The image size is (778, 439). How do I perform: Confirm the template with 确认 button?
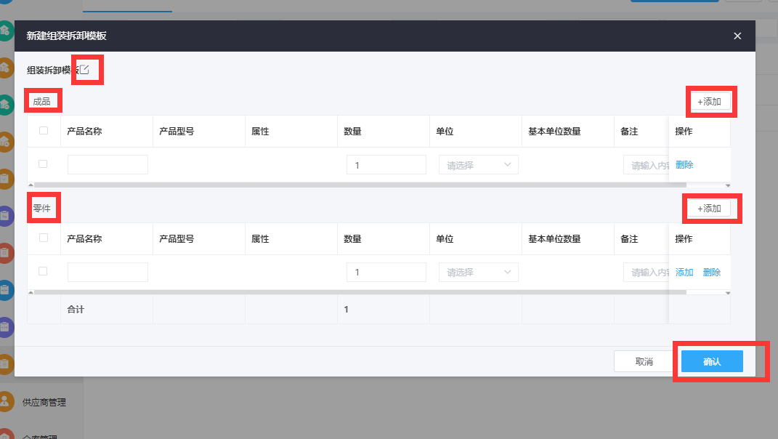(712, 361)
